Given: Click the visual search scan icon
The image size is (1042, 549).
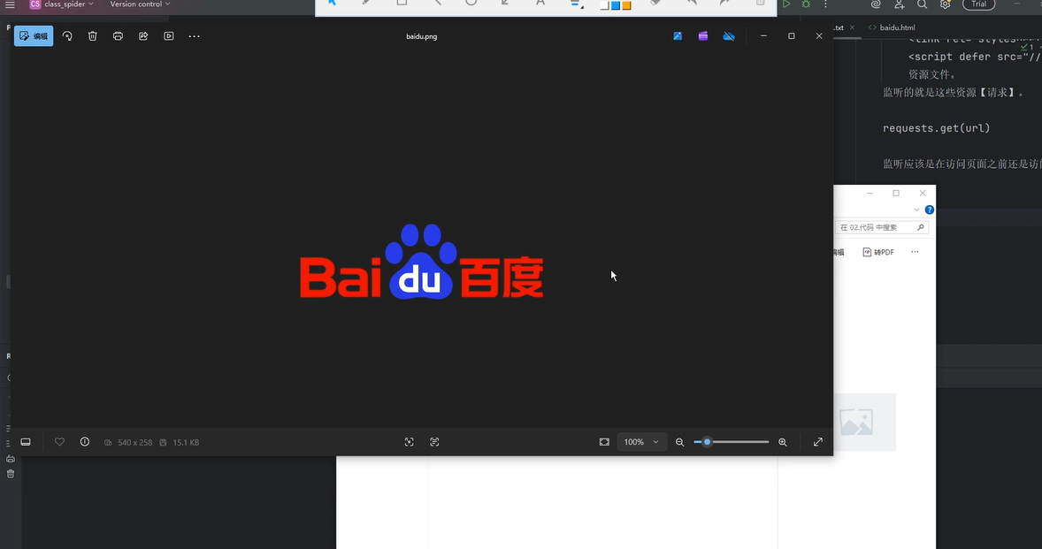Looking at the screenshot, I should tap(410, 442).
